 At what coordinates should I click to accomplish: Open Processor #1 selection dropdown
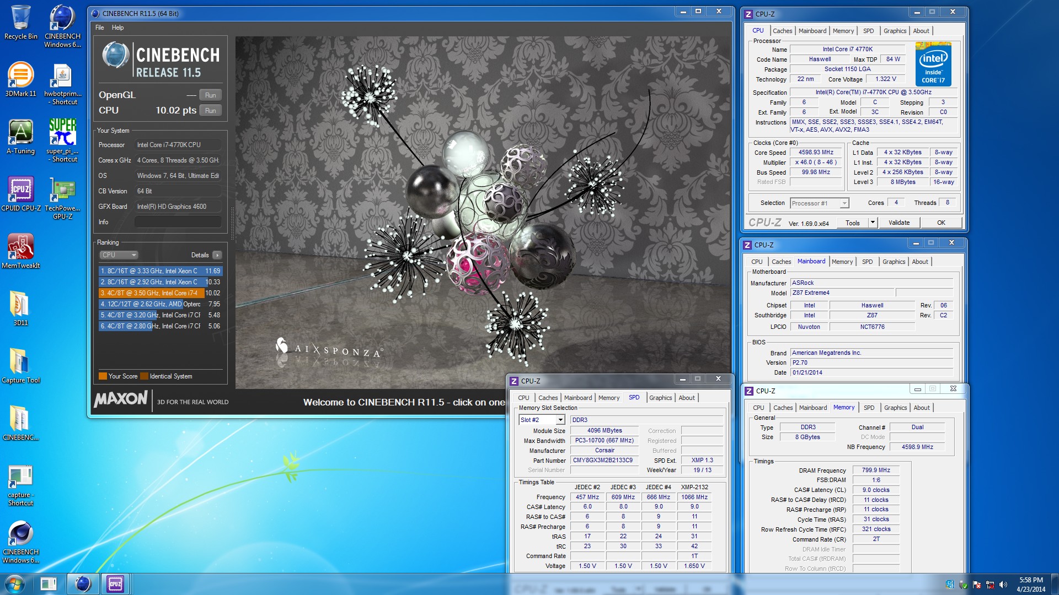(x=819, y=203)
